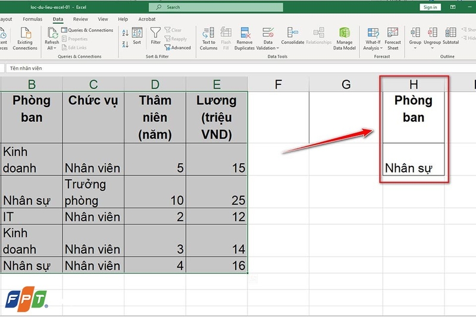Click Remove Duplicates
This screenshot has height=317, width=476.
pos(245,39)
